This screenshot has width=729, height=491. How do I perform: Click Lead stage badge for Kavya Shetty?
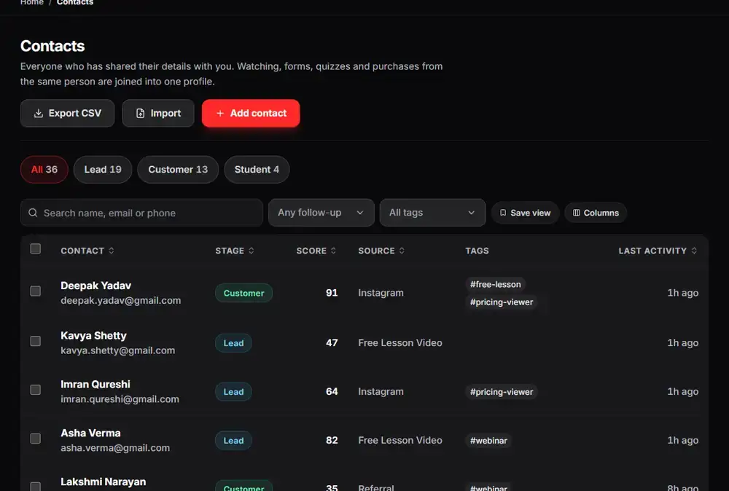233,343
